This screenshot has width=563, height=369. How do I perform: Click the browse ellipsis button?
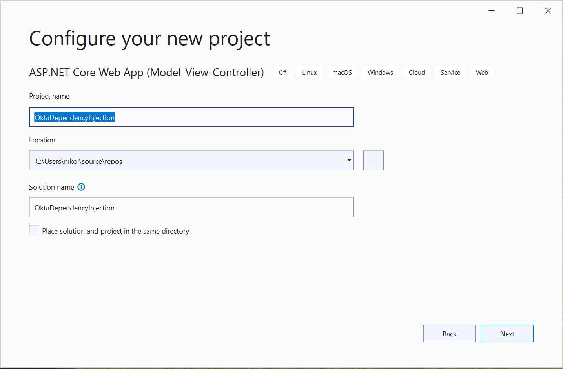point(373,161)
